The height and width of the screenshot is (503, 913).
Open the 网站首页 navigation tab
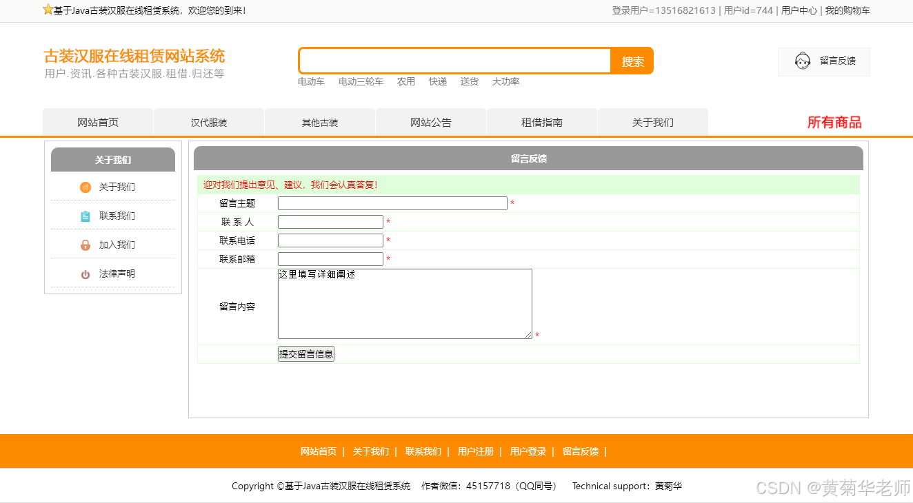(x=98, y=123)
